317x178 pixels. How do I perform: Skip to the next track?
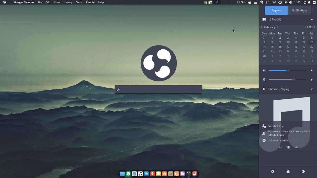[296, 147]
